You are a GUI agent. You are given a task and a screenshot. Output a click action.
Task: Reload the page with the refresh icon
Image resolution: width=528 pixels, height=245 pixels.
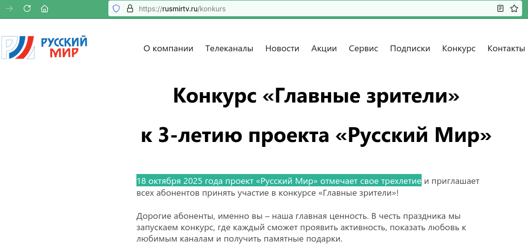(x=27, y=9)
